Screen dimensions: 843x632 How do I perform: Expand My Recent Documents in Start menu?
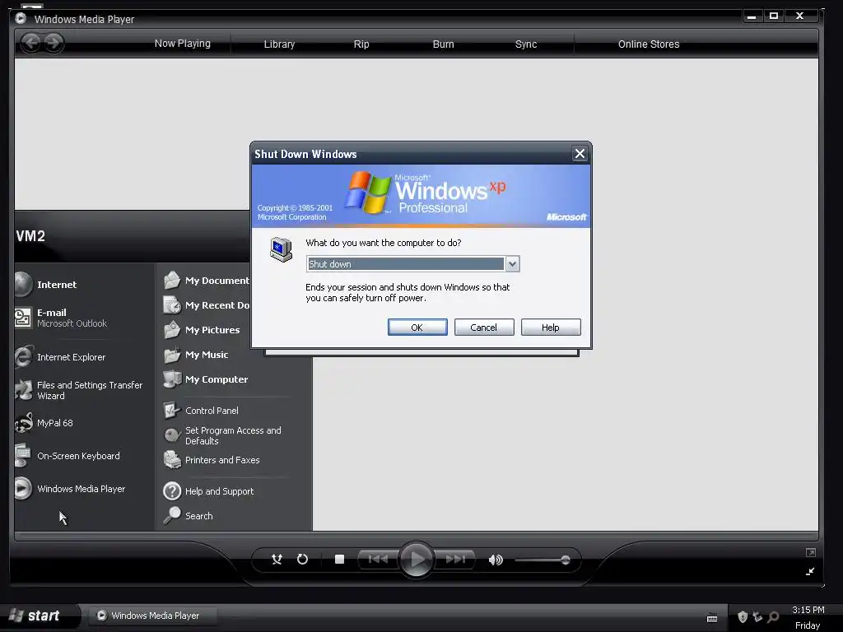207,305
